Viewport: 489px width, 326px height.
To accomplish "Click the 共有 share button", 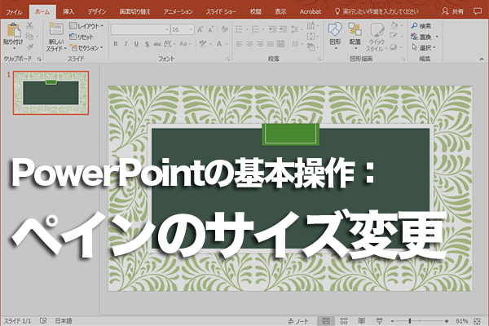I will (453, 12).
